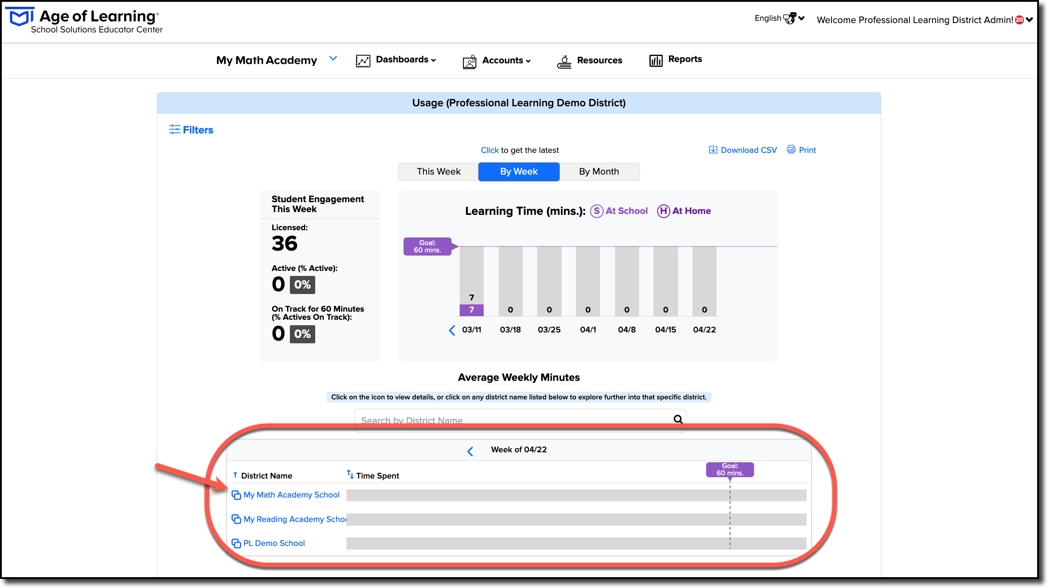The width and height of the screenshot is (1048, 588).
Task: Go to previous week in table
Action: click(x=470, y=451)
